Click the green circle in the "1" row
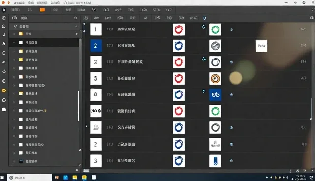The width and height of the screenshot is (315, 181). [215, 30]
